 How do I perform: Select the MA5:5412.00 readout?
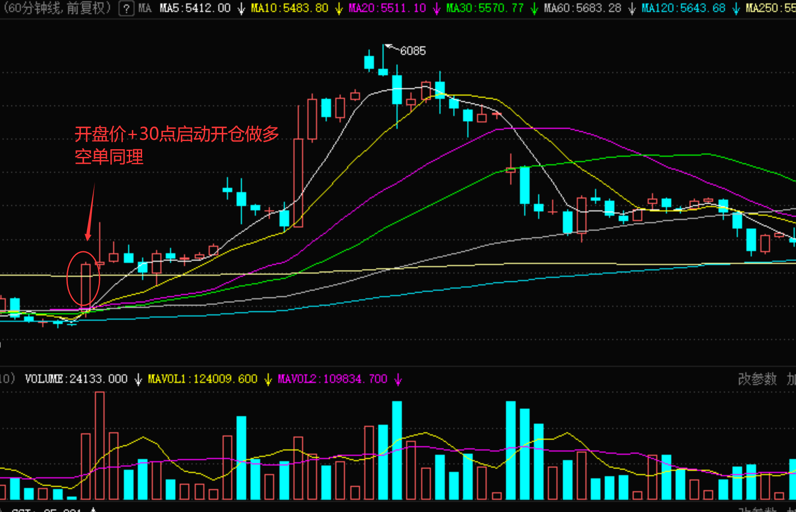point(195,8)
